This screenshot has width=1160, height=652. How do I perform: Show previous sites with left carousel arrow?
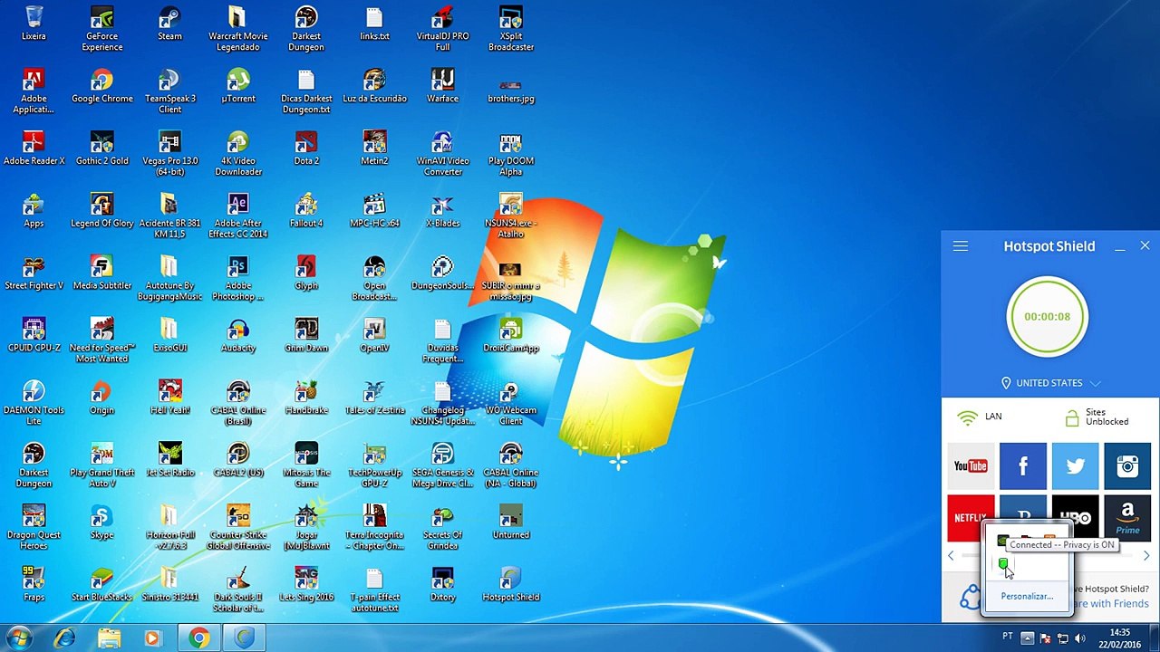[951, 556]
